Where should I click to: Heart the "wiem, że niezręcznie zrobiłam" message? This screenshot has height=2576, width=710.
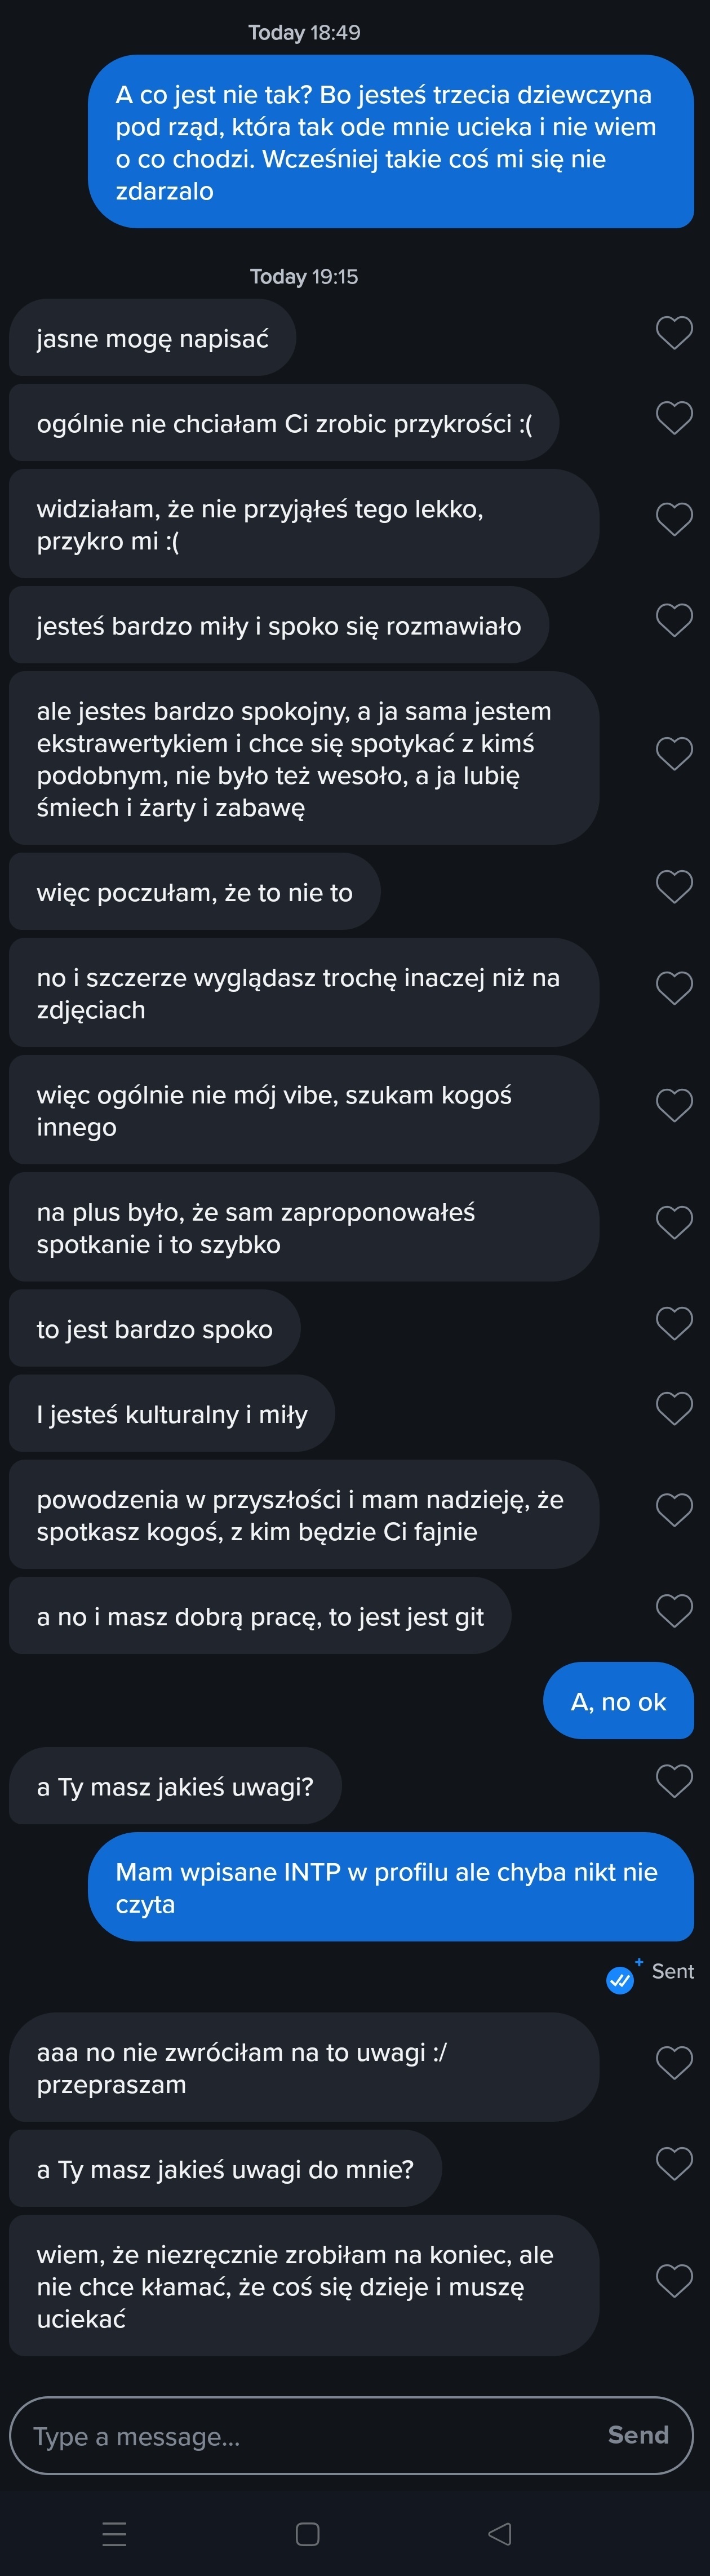(674, 2281)
